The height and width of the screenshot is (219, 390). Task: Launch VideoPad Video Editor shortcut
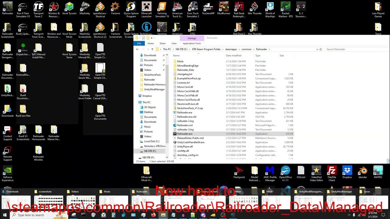pyautogui.click(x=316, y=173)
